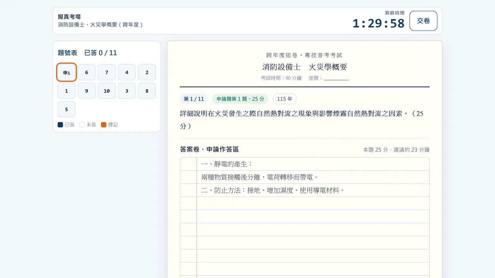Image resolution: width=495 pixels, height=278 pixels.
Task: Click the 答案卷・申論作答區 heading
Action: (209, 149)
